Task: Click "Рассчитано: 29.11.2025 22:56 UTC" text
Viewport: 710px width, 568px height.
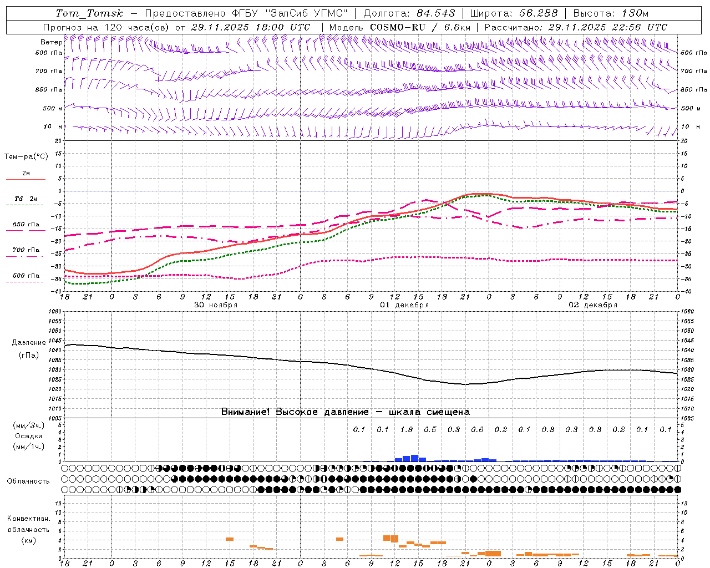Action: point(576,27)
